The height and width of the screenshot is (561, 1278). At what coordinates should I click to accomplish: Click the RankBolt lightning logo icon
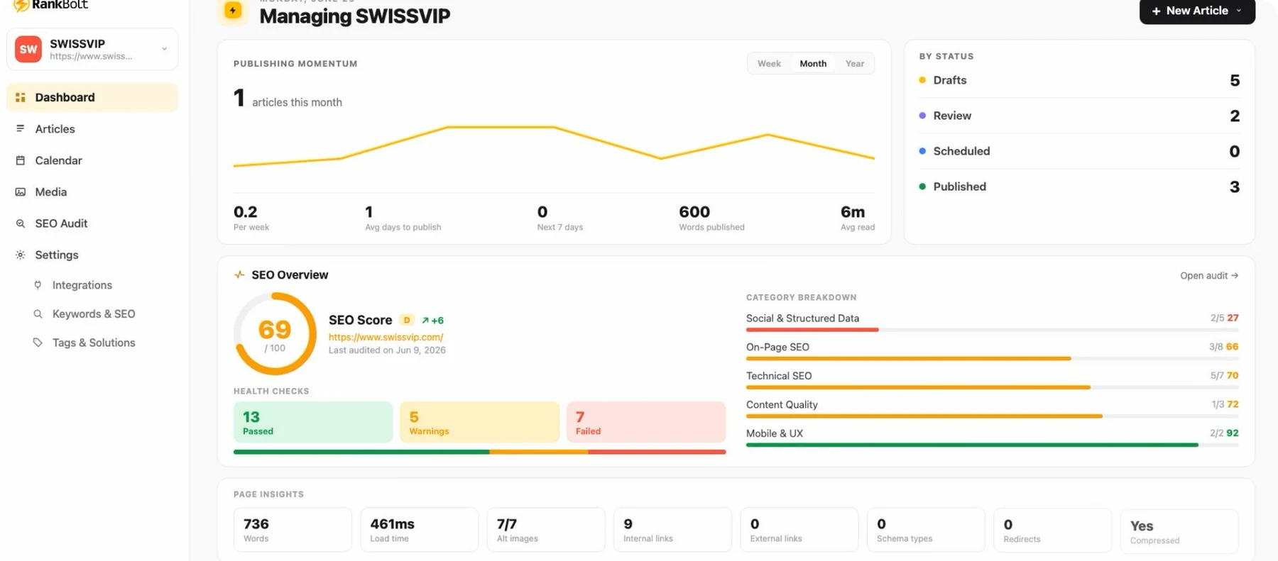[x=21, y=5]
